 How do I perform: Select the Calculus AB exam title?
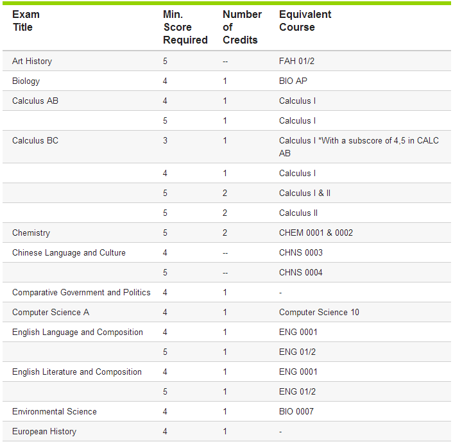click(x=35, y=101)
